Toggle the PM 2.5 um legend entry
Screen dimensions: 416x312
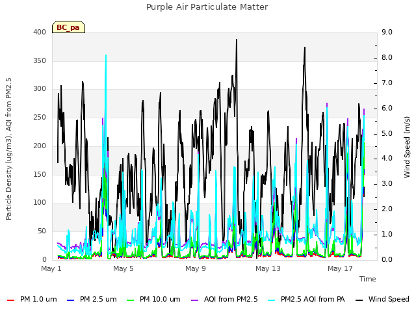click(92, 299)
